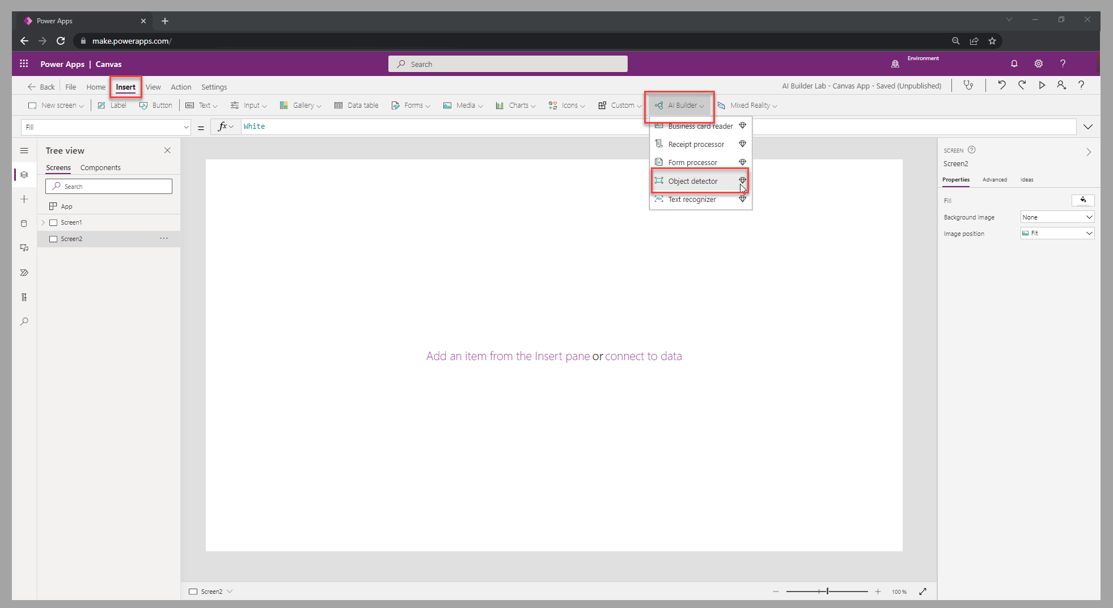Preview the app with the play icon
The height and width of the screenshot is (608, 1113).
point(1042,85)
